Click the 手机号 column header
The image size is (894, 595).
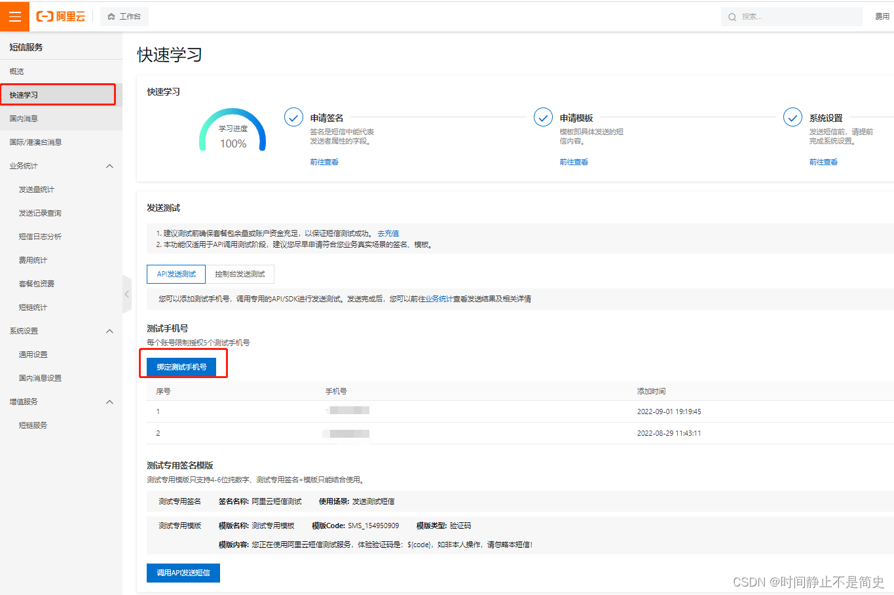point(336,391)
